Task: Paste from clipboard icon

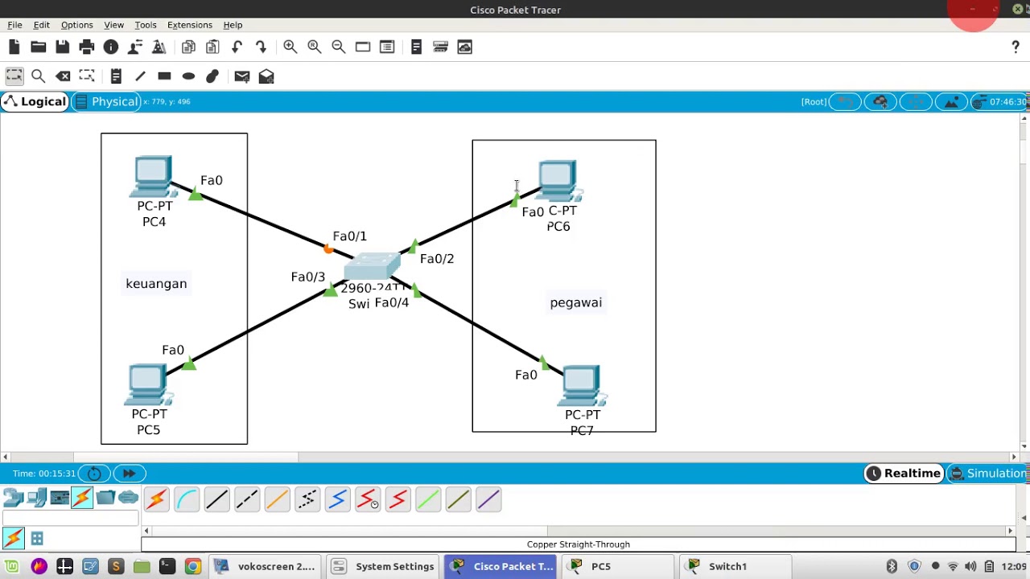Action: (x=212, y=47)
